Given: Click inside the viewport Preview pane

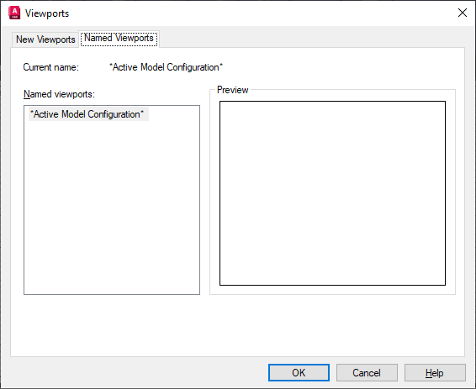Looking at the screenshot, I should pos(332,193).
